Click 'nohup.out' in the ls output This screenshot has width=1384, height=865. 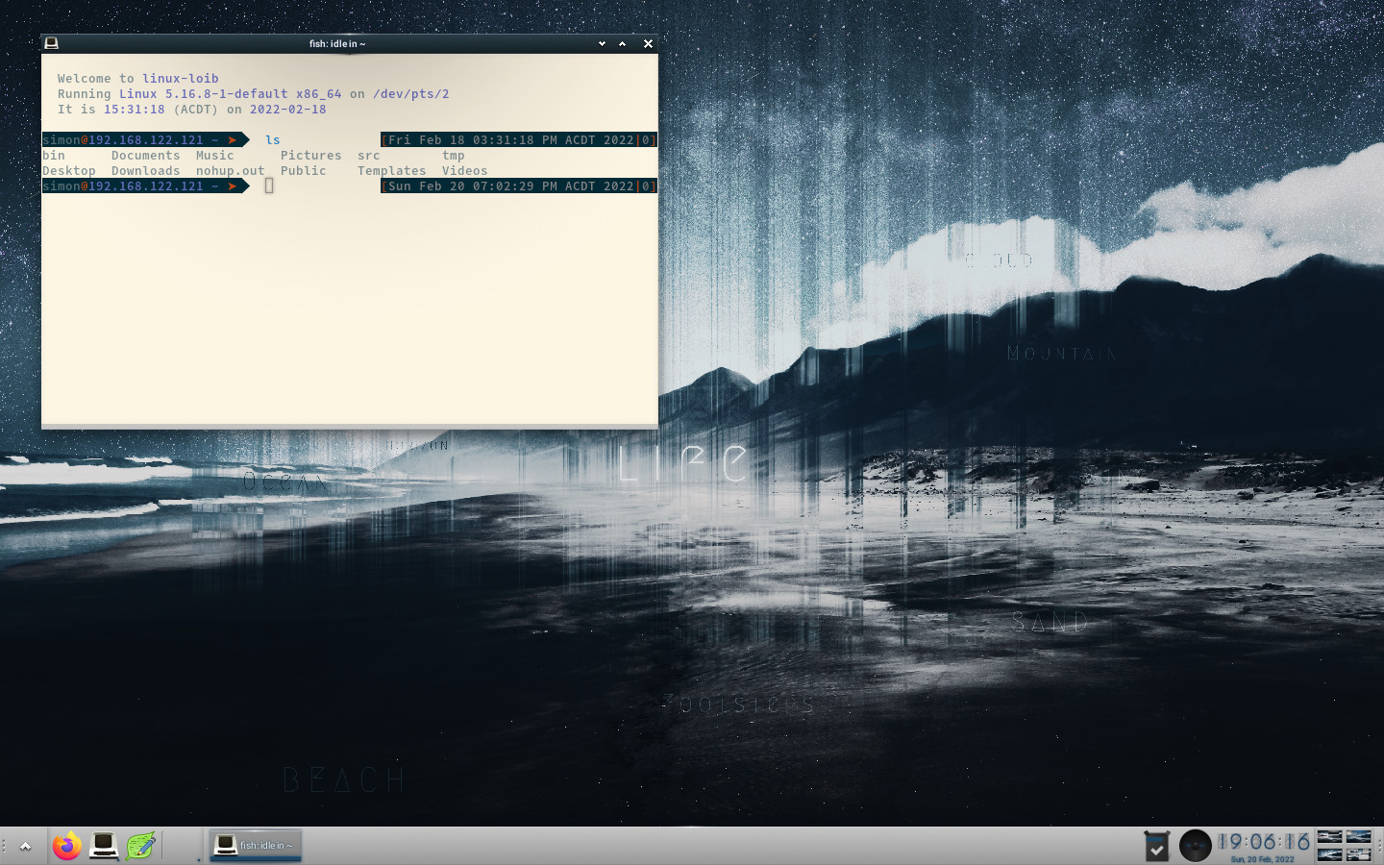(x=231, y=170)
